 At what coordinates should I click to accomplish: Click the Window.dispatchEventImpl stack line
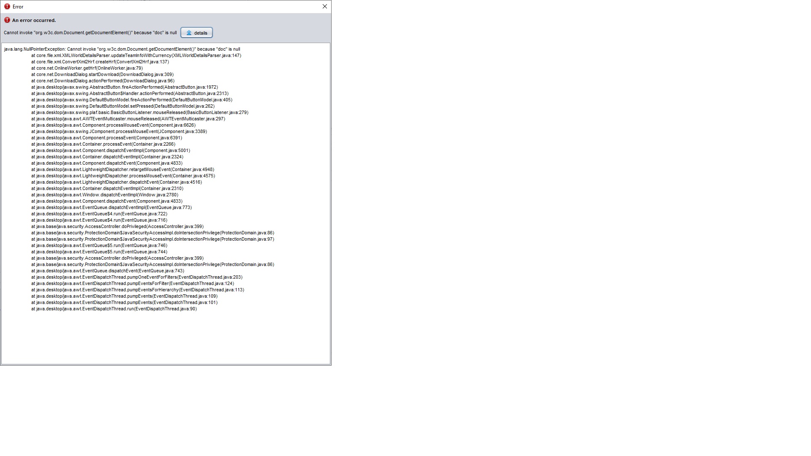click(x=104, y=195)
